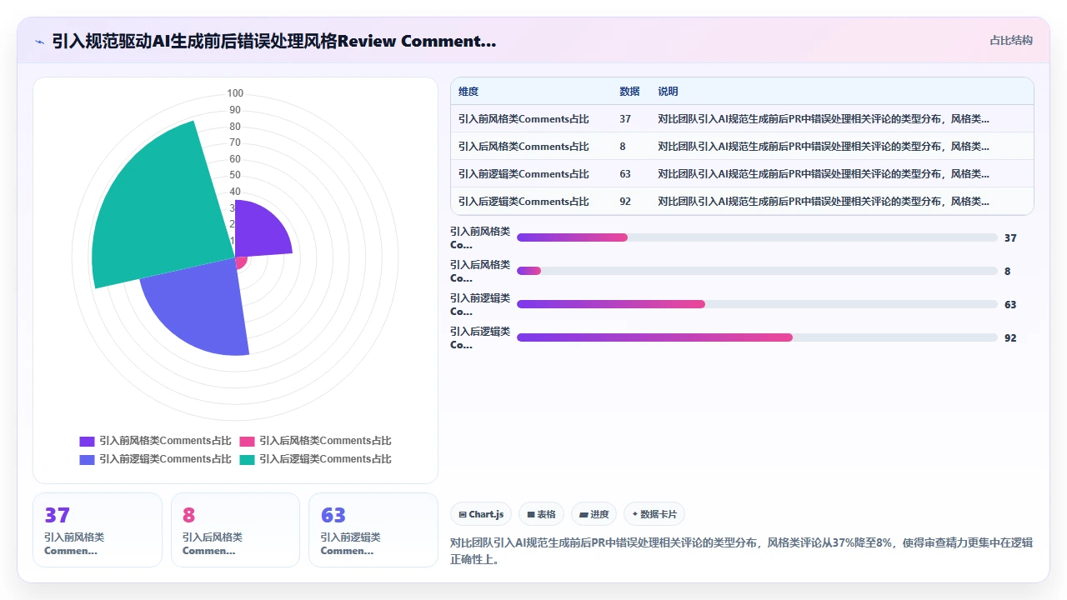Click the Chart.js tag button
The image size is (1067, 600).
coord(481,514)
